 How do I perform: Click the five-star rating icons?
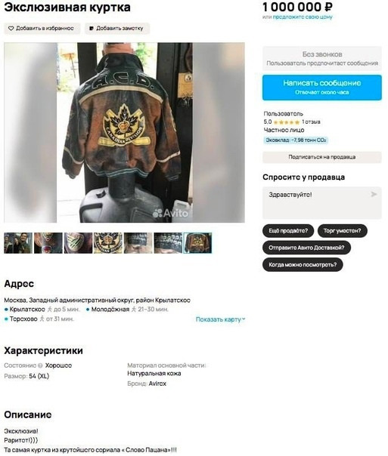[287, 122]
